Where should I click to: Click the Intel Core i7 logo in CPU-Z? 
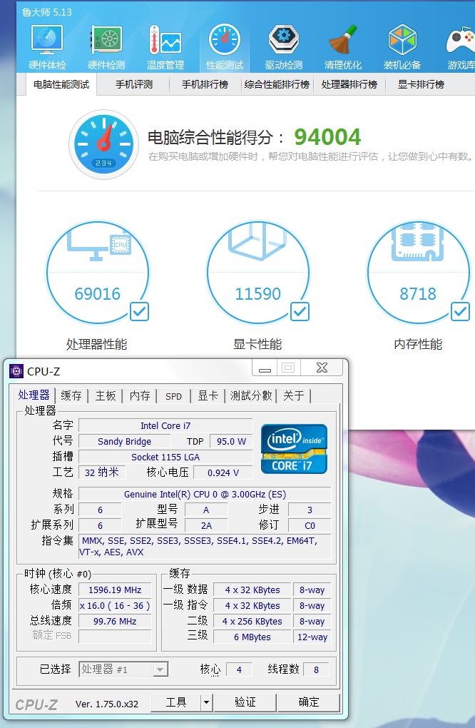(x=294, y=449)
